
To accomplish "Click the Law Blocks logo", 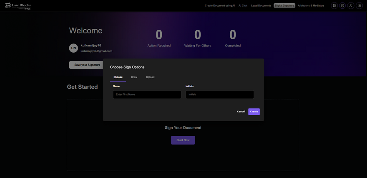I will click(x=18, y=5).
